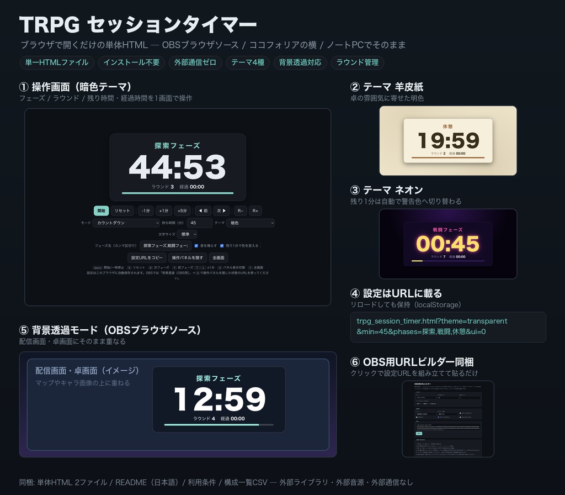Click the neon theme thumbnail showing 00:45

(x=448, y=244)
